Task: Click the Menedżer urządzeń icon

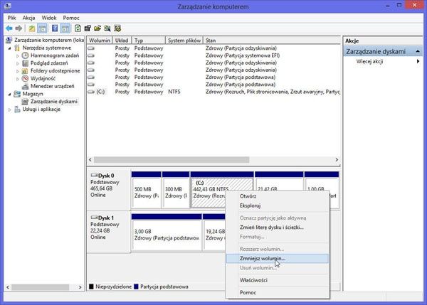Action: 25,86
